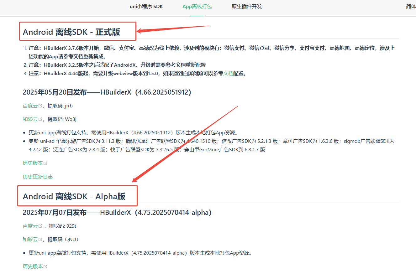Click external-link icon beside 和彩云 with code Wq8j

(x=40, y=120)
